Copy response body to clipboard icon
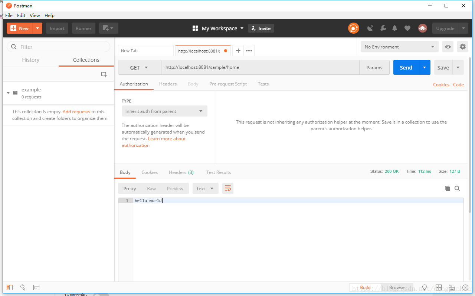 (448, 188)
